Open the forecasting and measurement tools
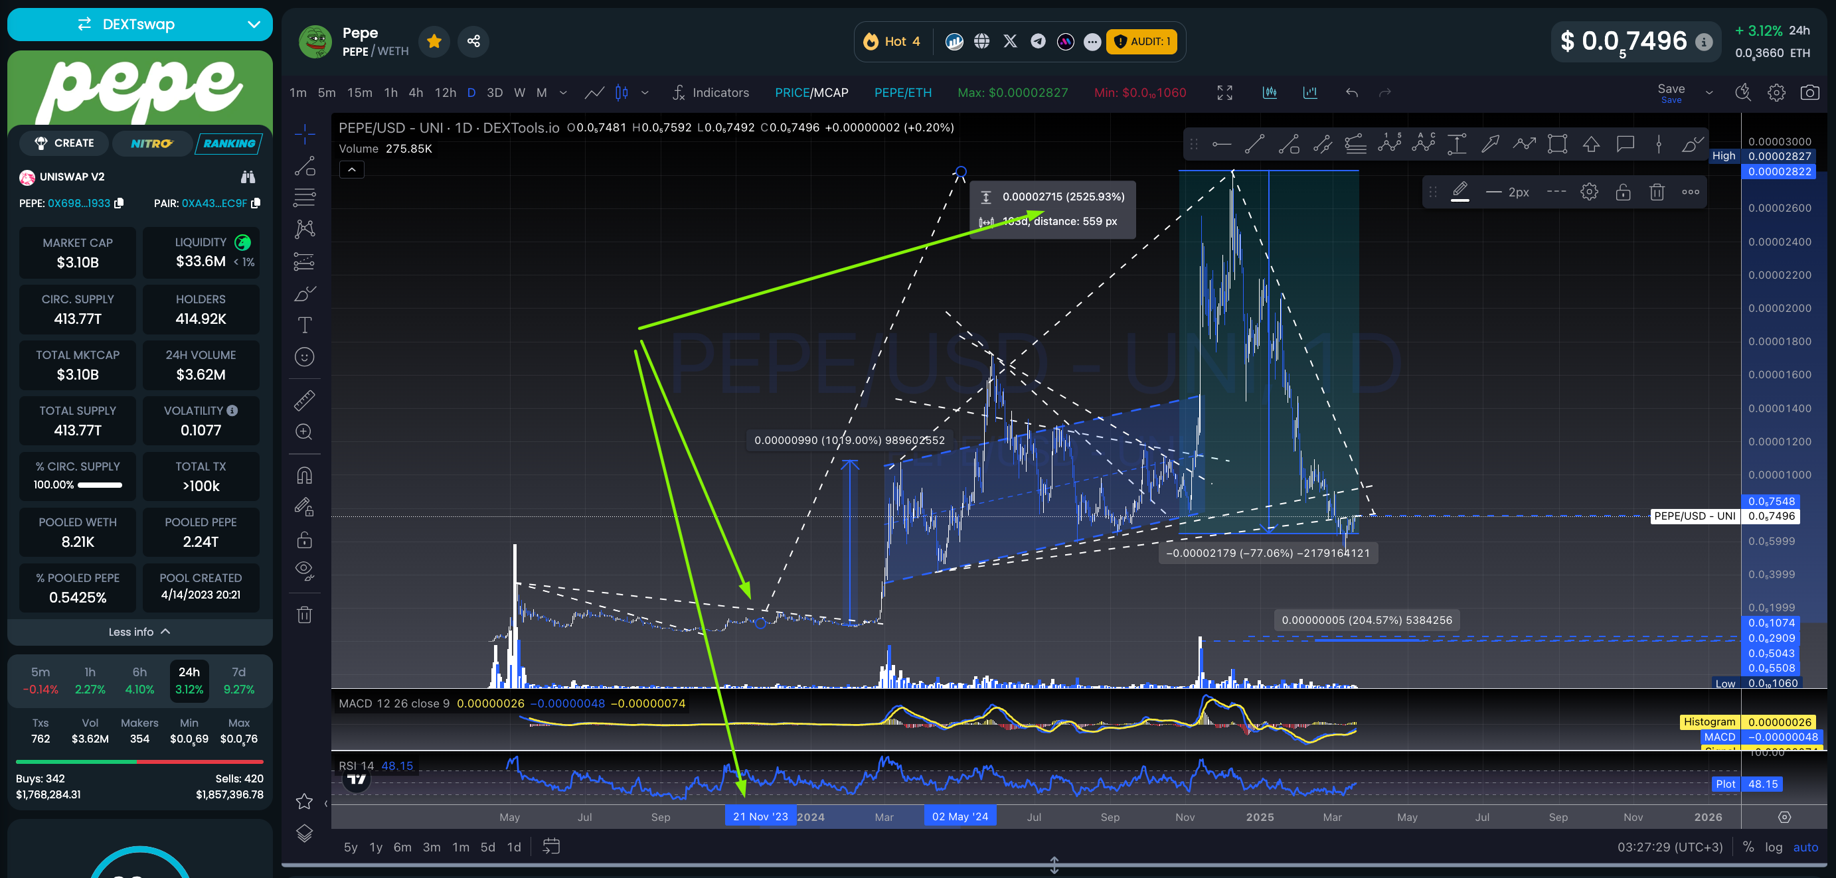 305,262
